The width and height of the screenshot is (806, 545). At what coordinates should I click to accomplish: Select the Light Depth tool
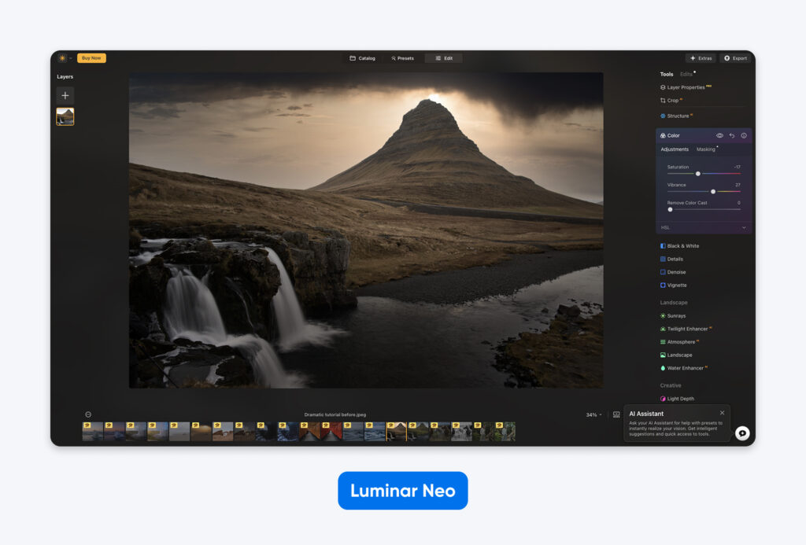pyautogui.click(x=682, y=398)
